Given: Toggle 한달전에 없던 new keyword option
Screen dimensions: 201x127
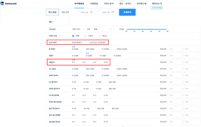Looking at the screenshot, I should (x=77, y=42).
